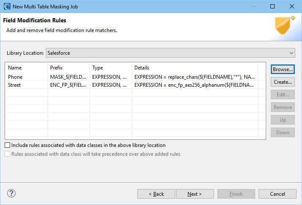
Task: Click the Prefix column header
Action: click(69, 68)
